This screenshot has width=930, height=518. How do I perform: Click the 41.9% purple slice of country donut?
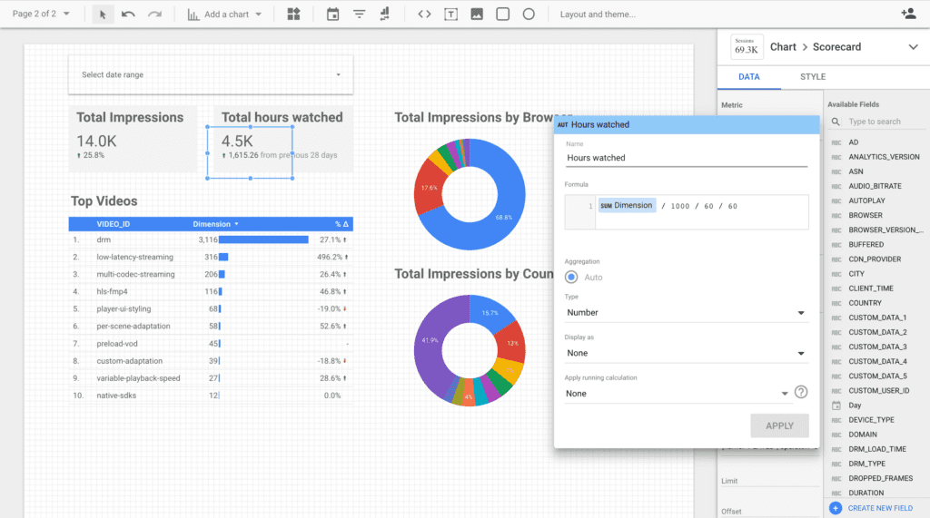coord(430,340)
